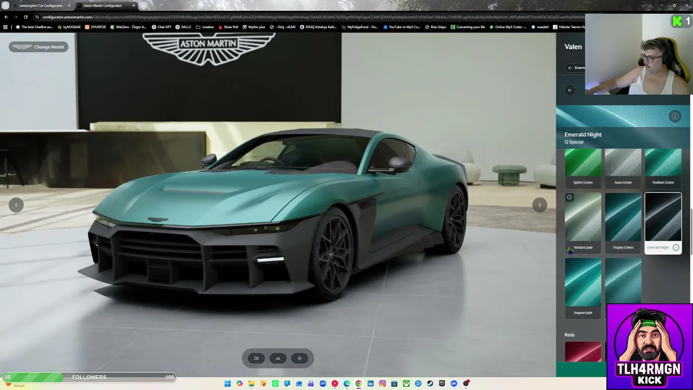Open the Windows Start menu
This screenshot has height=390, width=693.
[227, 383]
